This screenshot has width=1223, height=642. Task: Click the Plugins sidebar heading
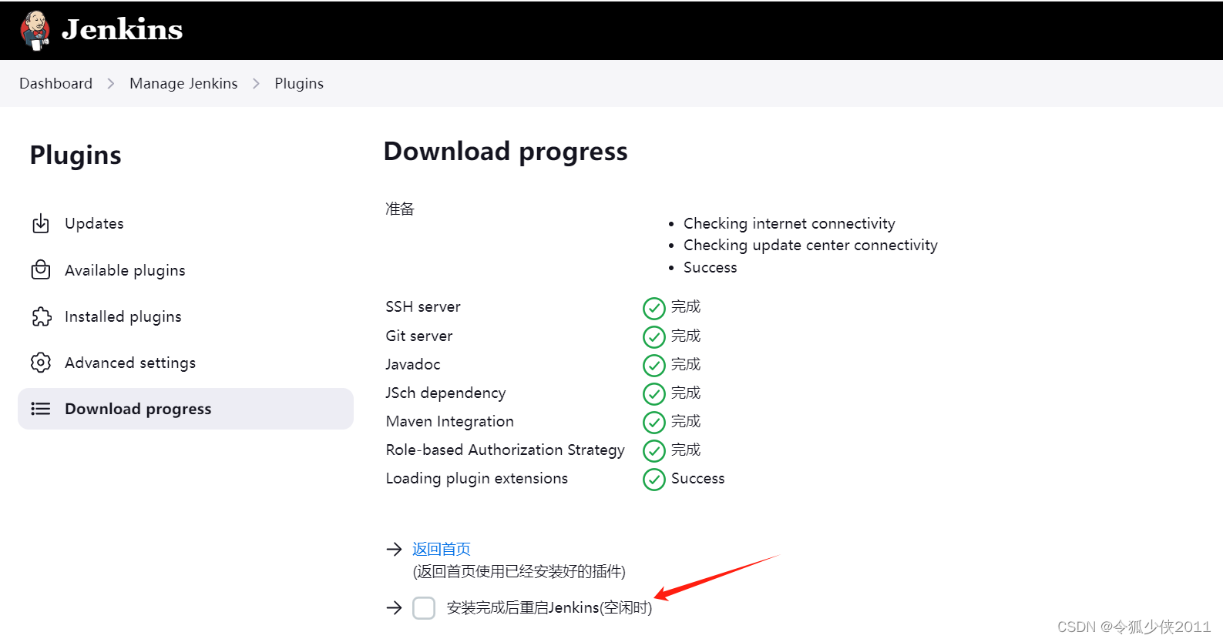[x=76, y=155]
